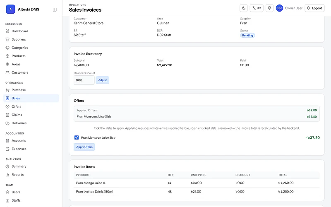Click Pran Monsoon Juice Slab applied offer
Screen dimensions: 331x207
94,116
